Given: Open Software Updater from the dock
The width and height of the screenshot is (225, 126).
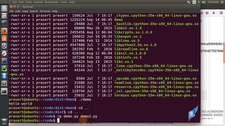Looking at the screenshot, I should click(4, 46).
